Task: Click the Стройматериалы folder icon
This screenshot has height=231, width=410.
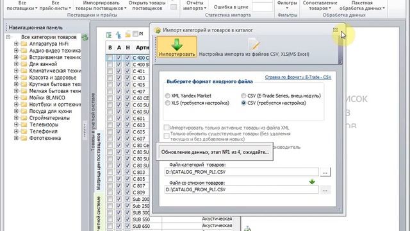Action: click(x=24, y=118)
